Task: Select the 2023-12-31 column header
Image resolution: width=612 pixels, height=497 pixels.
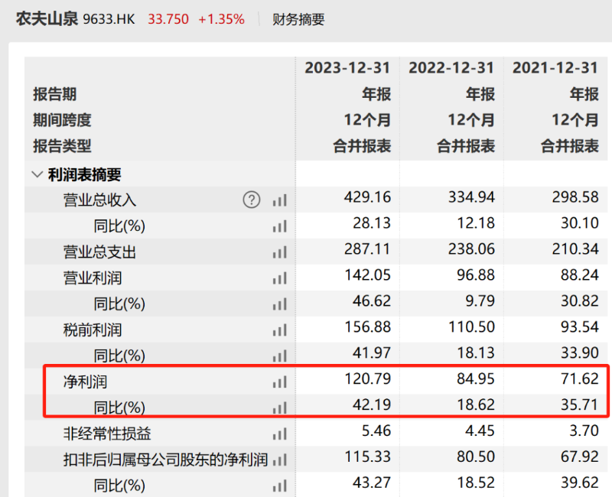Action: pyautogui.click(x=347, y=68)
